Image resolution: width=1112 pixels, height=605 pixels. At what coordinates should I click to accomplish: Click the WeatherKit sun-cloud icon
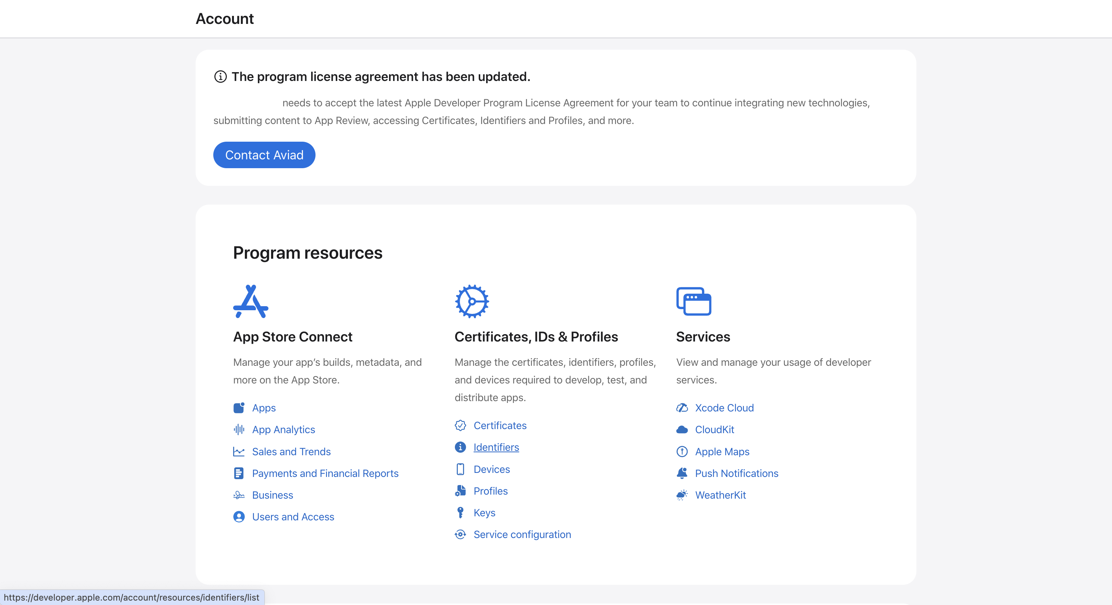click(x=682, y=495)
